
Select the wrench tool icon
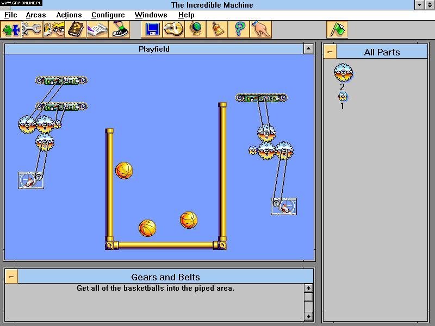31,30
